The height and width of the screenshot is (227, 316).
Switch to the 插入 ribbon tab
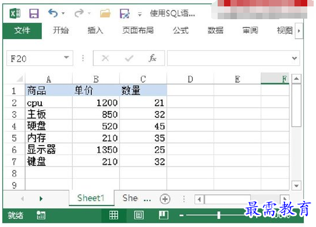tap(95, 30)
